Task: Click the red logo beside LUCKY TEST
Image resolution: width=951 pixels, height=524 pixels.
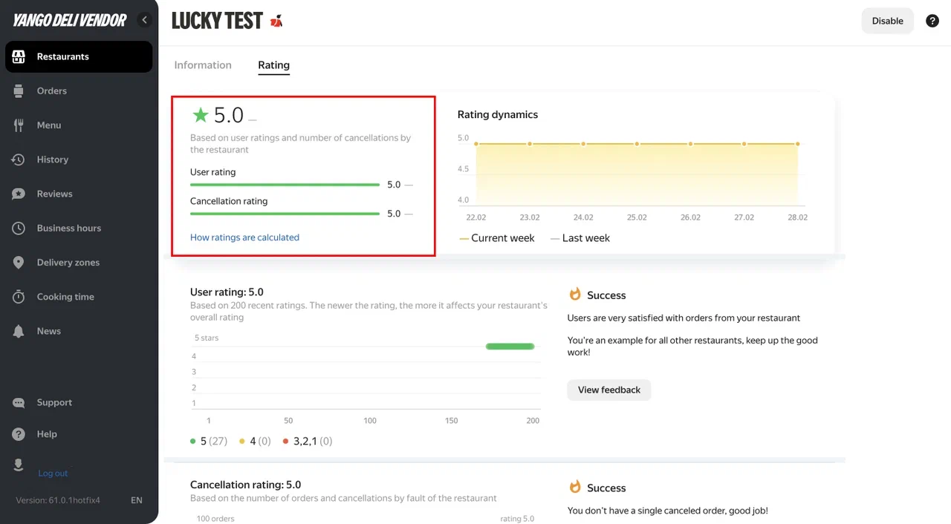Action: [x=276, y=21]
